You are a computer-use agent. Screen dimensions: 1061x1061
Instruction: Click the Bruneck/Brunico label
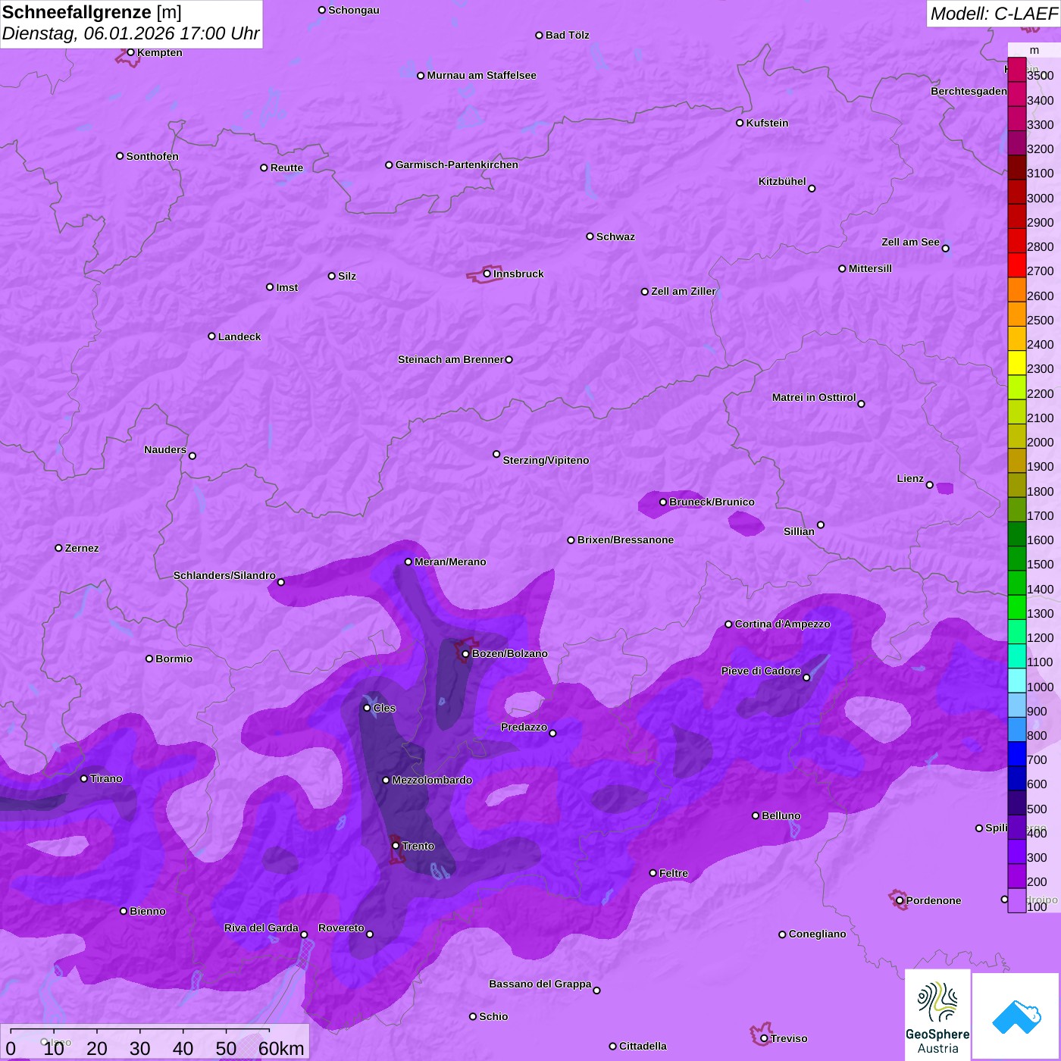712,502
